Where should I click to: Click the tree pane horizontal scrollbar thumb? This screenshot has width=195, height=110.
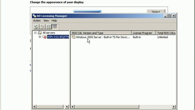(50, 107)
